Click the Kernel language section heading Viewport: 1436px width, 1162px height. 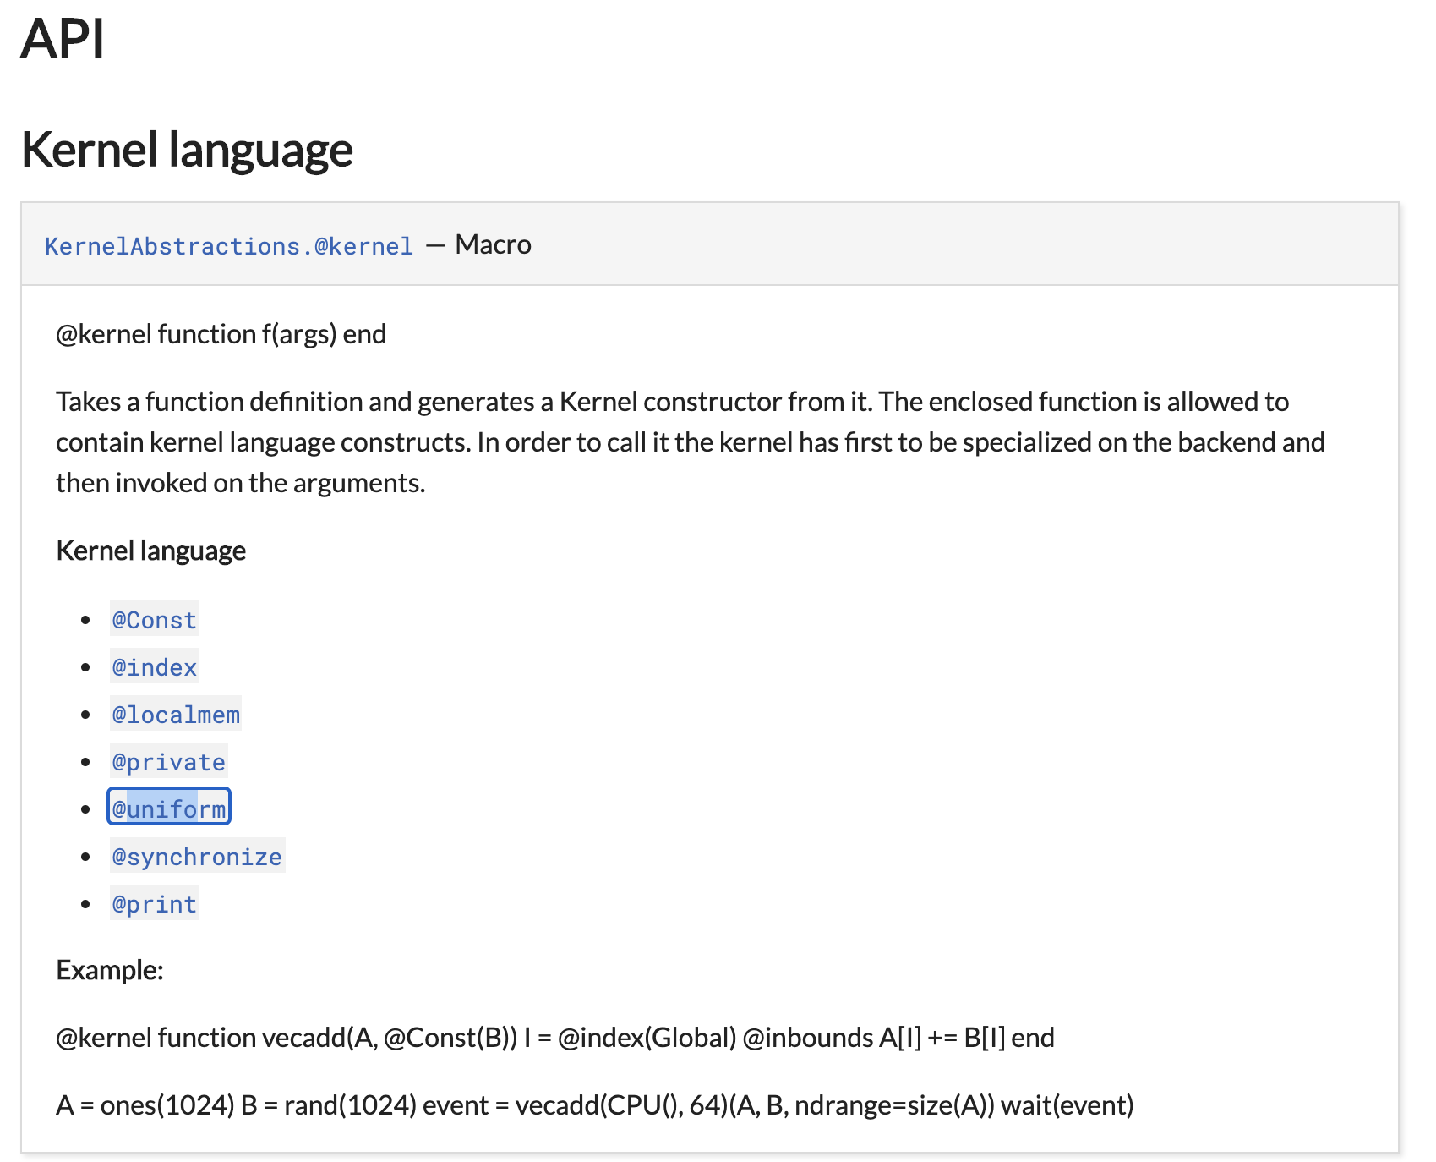(187, 150)
